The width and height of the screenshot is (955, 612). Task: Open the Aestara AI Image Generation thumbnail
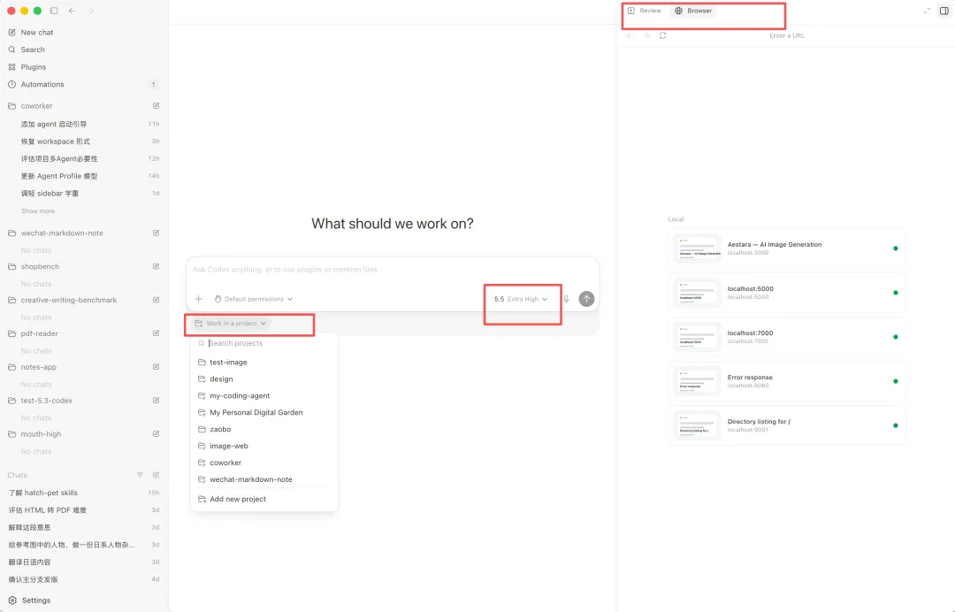698,249
